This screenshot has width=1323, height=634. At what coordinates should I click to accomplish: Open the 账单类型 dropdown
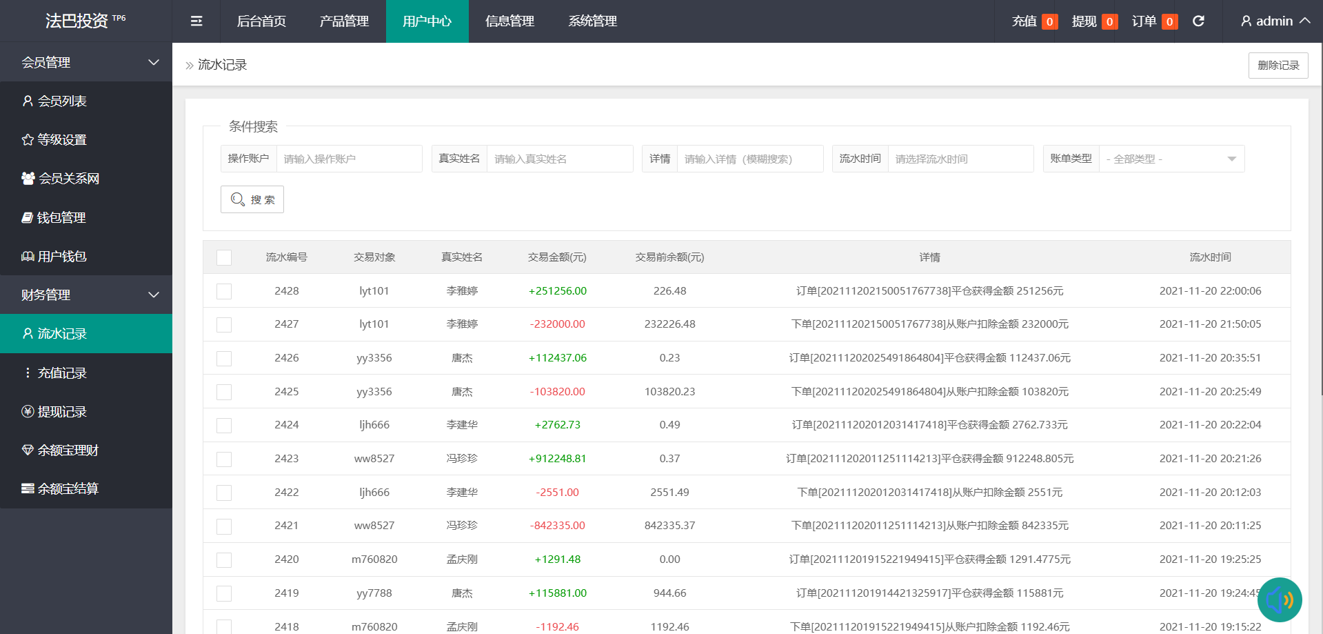click(1171, 159)
